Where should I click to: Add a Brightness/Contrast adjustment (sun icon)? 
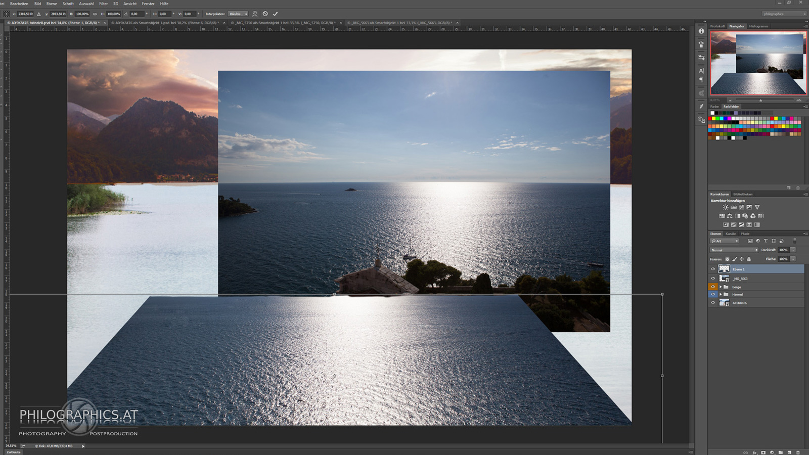(726, 207)
